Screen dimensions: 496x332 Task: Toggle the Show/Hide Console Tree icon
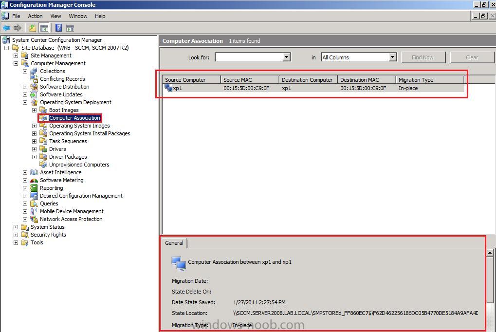point(44,28)
